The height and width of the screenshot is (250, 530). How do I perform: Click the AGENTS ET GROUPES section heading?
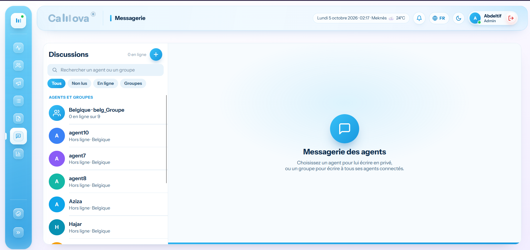(71, 97)
